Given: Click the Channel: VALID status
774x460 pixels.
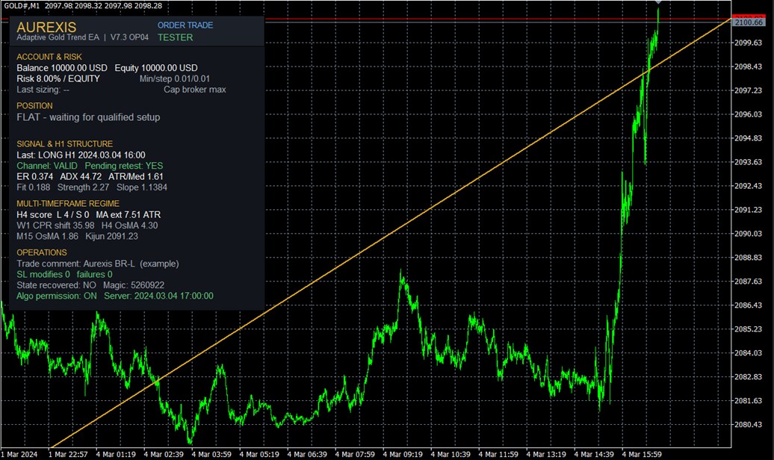Looking at the screenshot, I should tap(47, 166).
